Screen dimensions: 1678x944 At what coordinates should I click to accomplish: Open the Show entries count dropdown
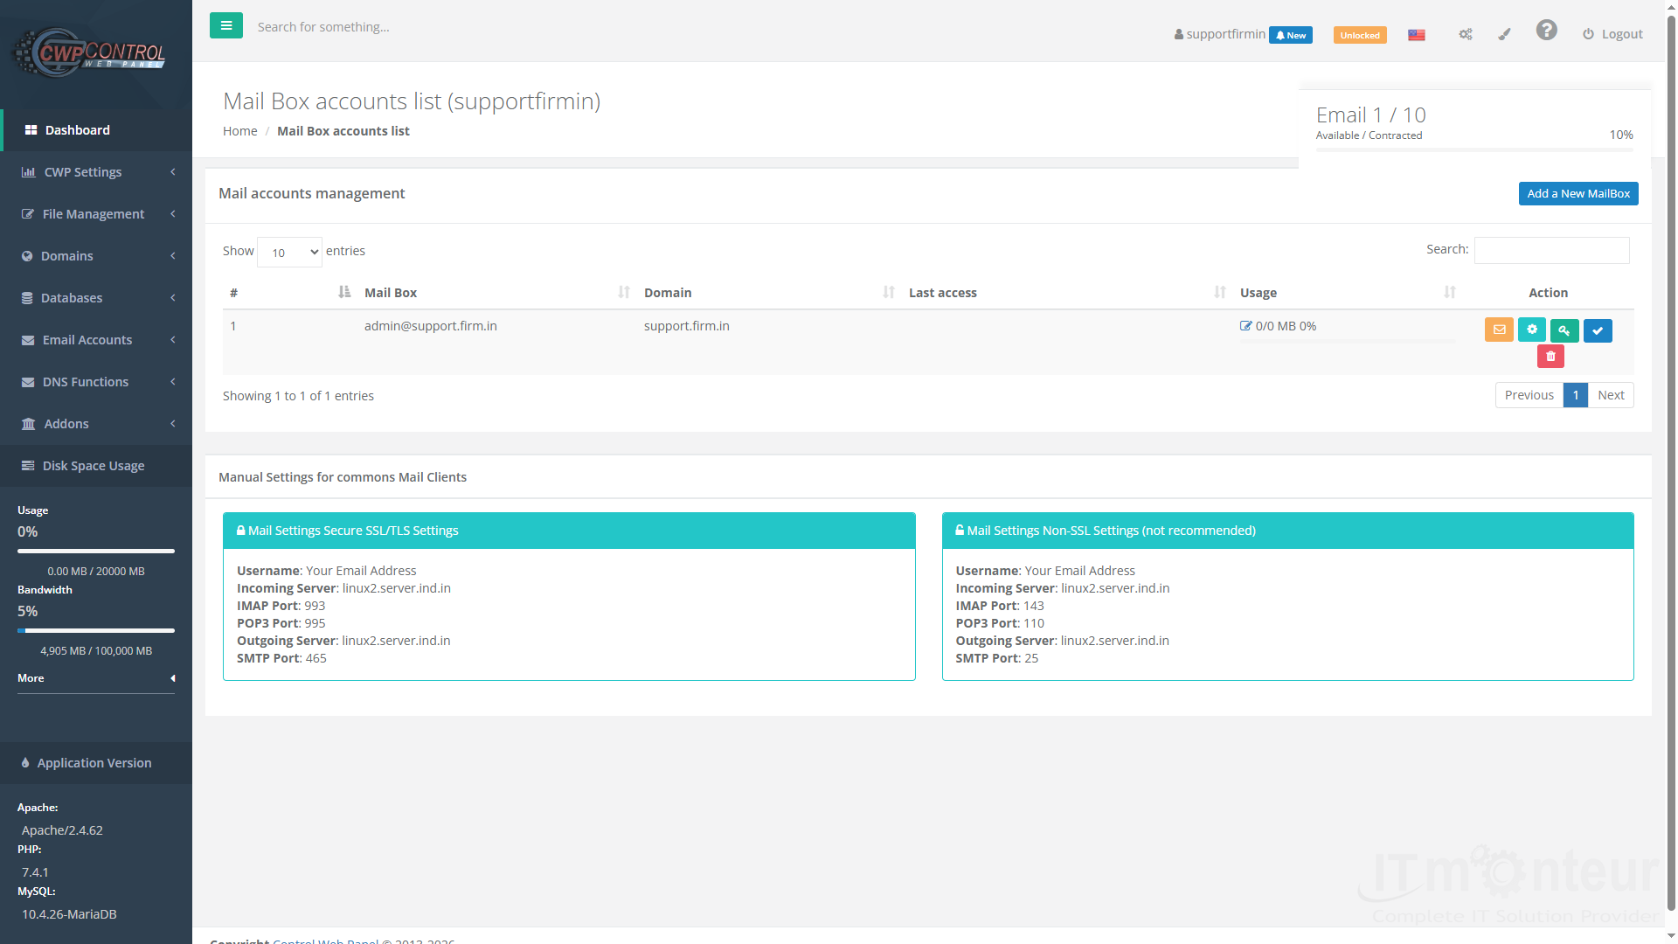coord(289,252)
